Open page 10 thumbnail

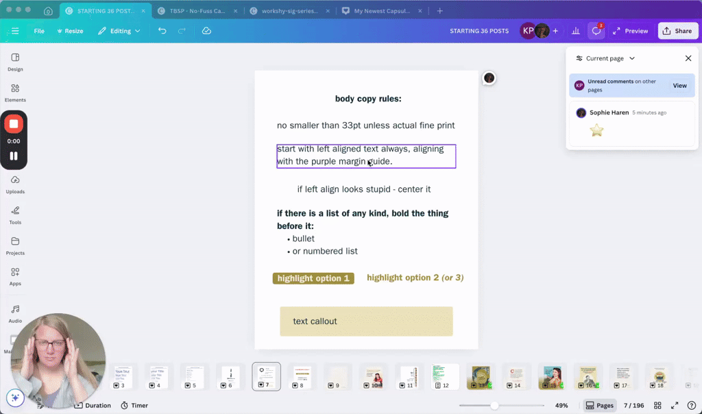[x=374, y=377]
